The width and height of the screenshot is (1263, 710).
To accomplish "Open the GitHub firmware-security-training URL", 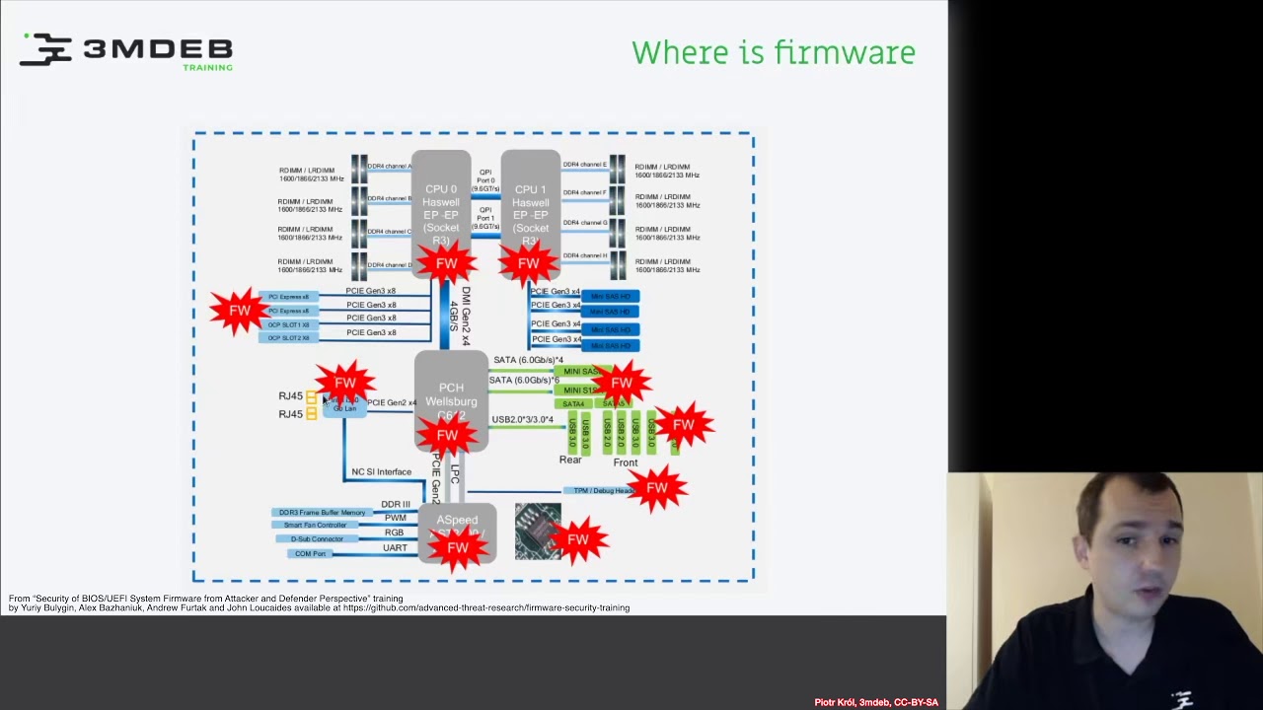I will pyautogui.click(x=486, y=608).
